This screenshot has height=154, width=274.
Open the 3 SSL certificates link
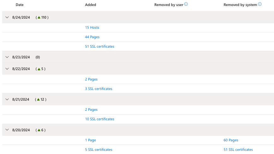tap(98, 89)
